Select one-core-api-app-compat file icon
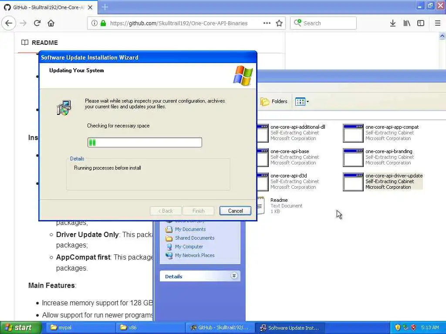Screen dimensions: 446x334 [353, 133]
